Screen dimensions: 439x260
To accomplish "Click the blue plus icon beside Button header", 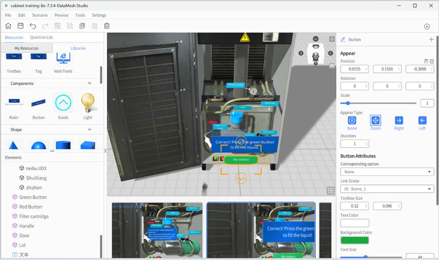I will 431,40.
